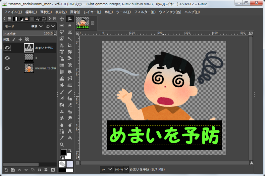This screenshot has height=176, width=265.
Task: Select the Scissors Select tool
Action: coord(70,32)
